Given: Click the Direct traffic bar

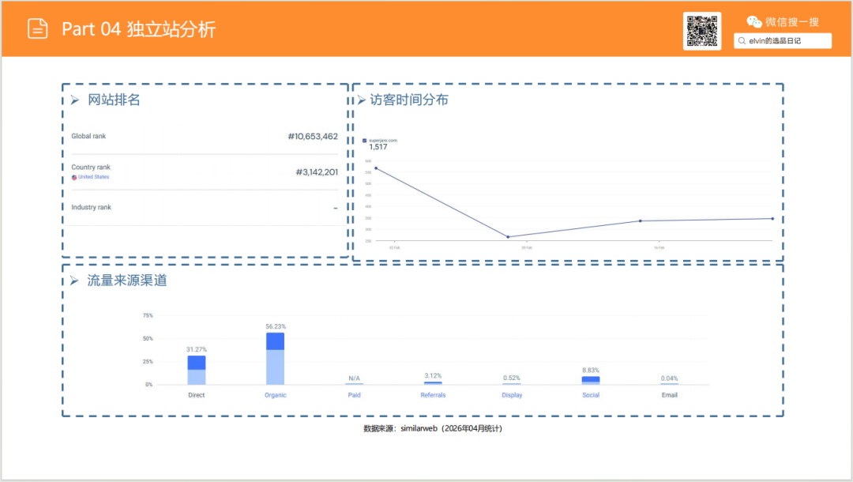Looking at the screenshot, I should point(197,370).
